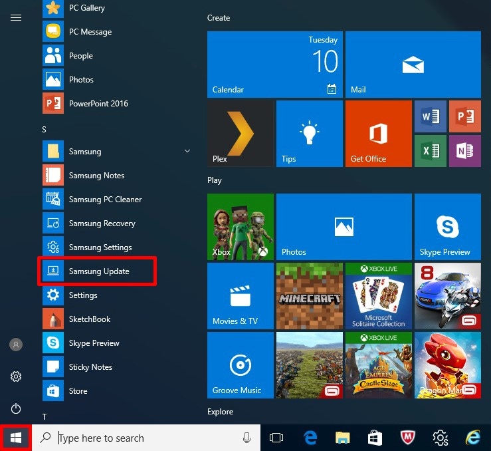Open the Asphalt 8 racing tile
This screenshot has width=491, height=451.
coord(448,296)
